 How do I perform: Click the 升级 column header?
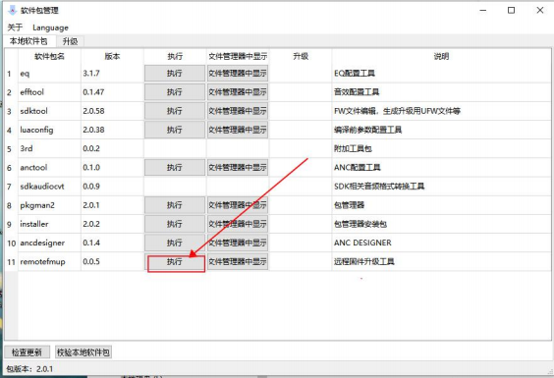pos(301,56)
